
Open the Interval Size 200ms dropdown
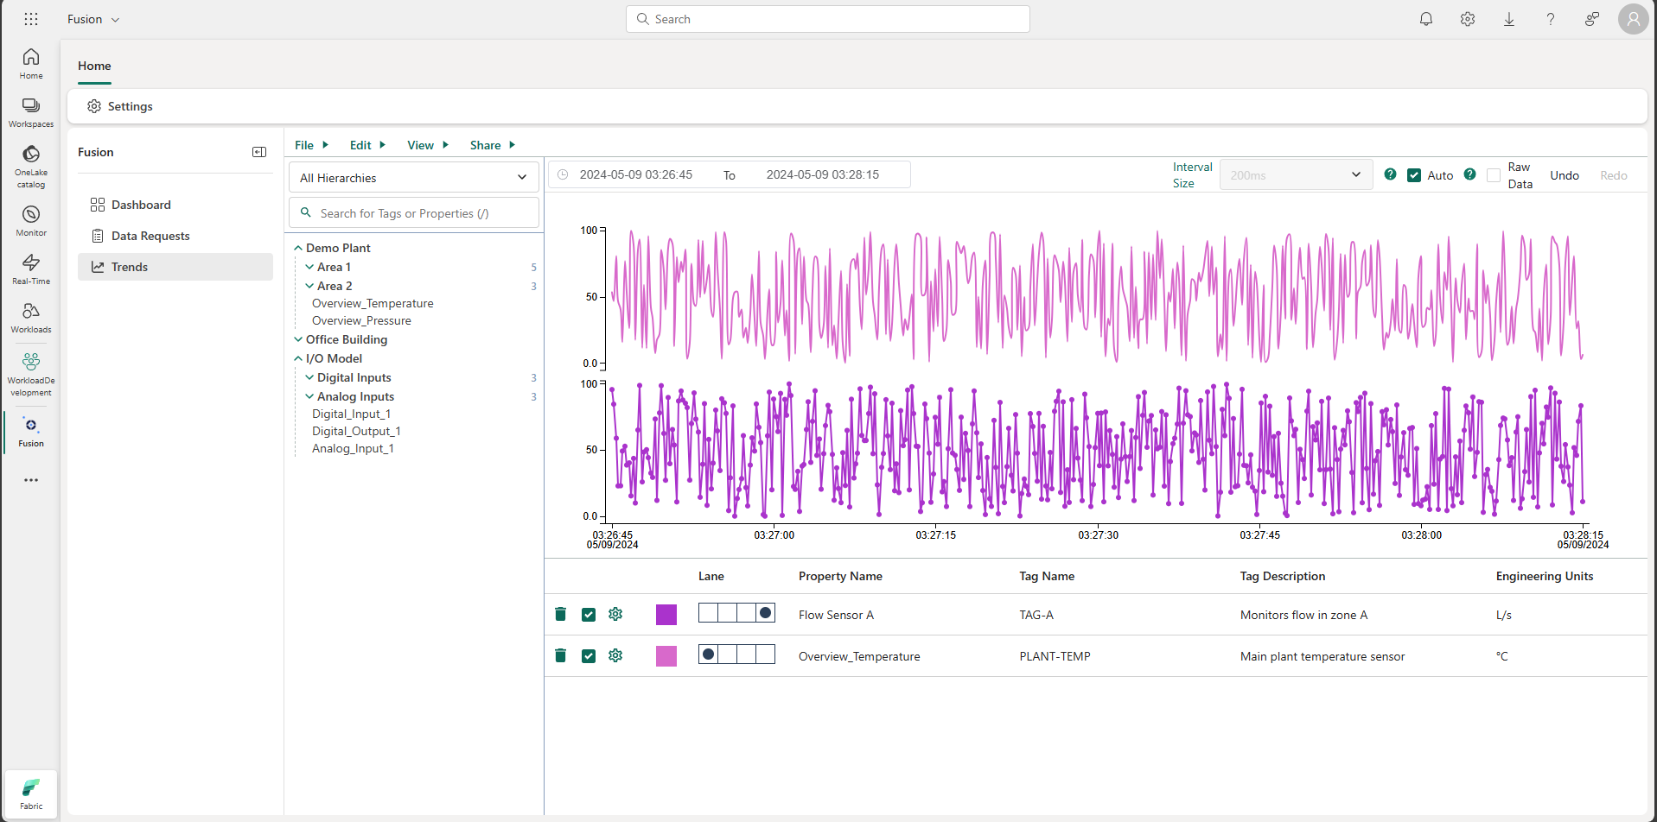point(1296,175)
